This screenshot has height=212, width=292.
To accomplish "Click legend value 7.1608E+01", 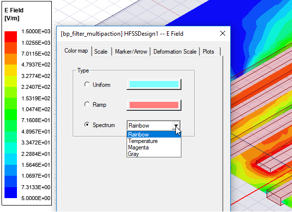I will [x=36, y=120].
